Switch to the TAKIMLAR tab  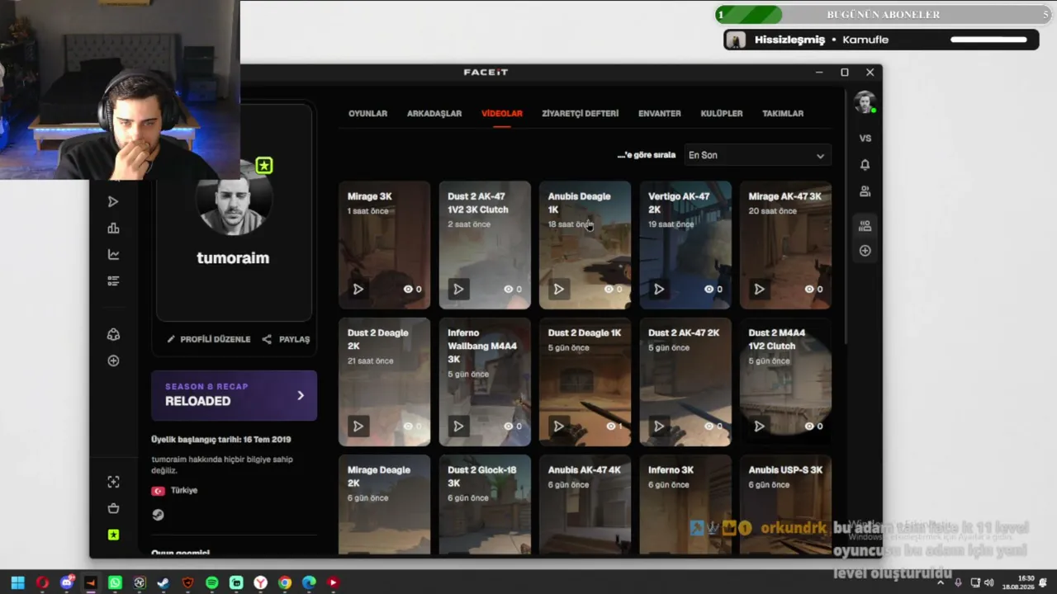(783, 114)
